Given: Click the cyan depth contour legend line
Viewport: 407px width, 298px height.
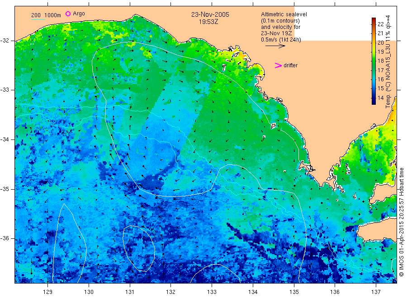Looking at the screenshot, I should 38,19.
